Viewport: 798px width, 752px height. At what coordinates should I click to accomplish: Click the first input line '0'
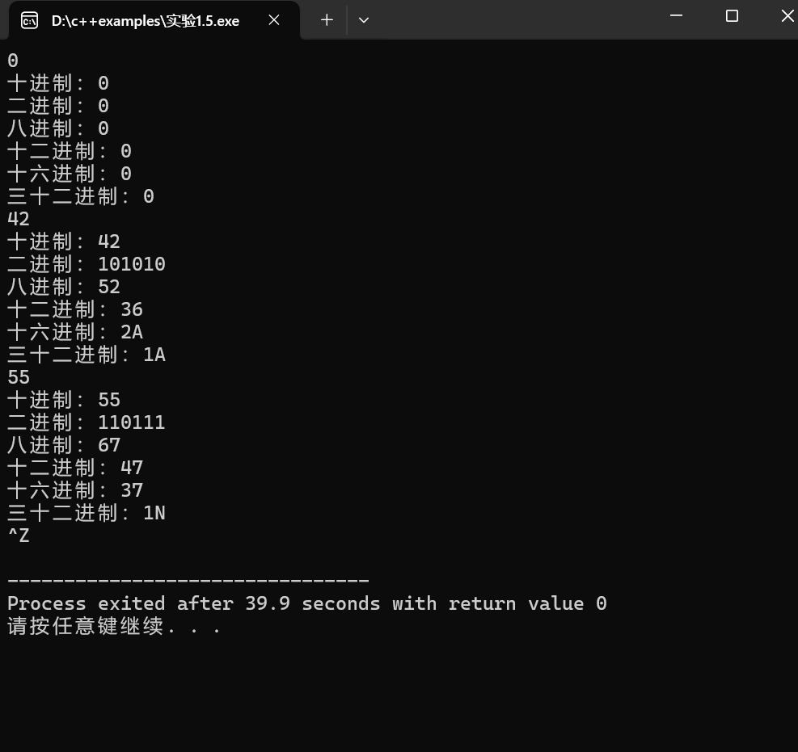(x=13, y=61)
